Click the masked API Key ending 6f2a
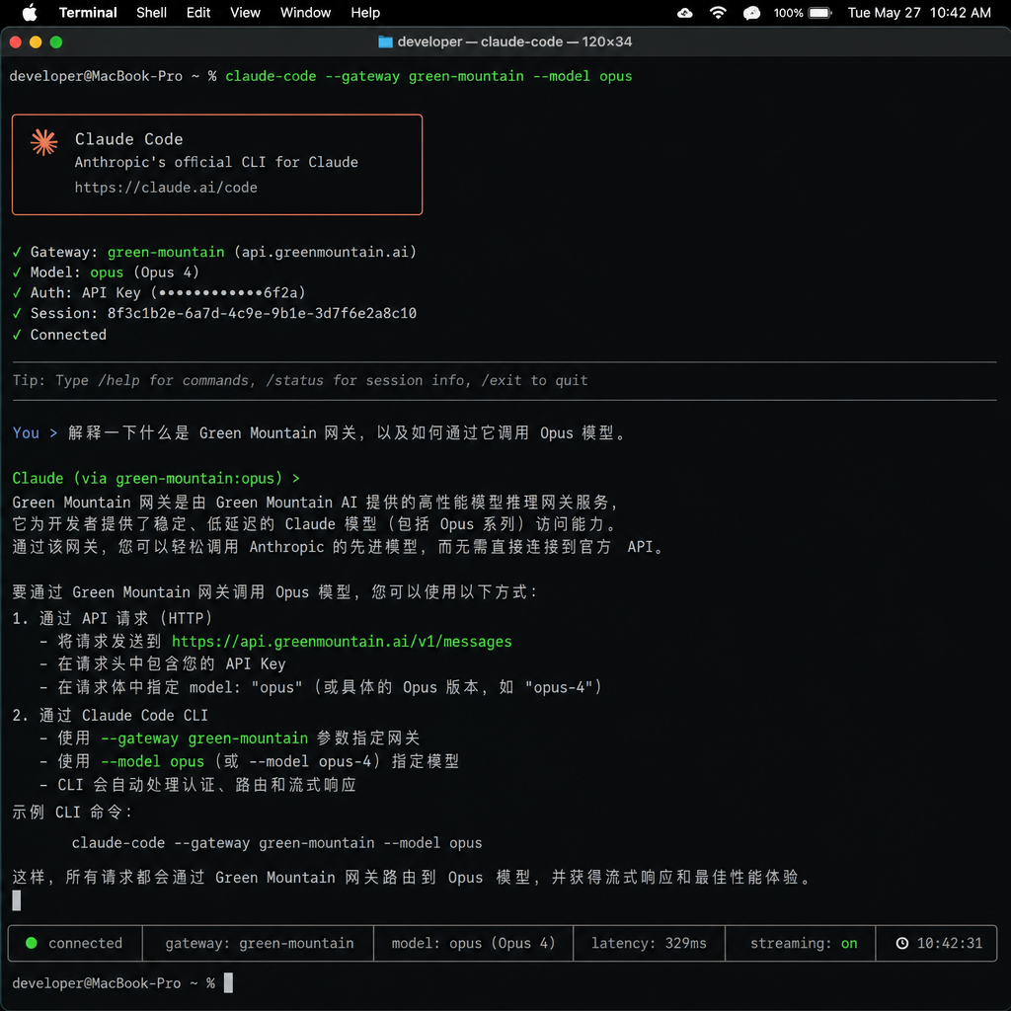The image size is (1011, 1011). pyautogui.click(x=228, y=292)
